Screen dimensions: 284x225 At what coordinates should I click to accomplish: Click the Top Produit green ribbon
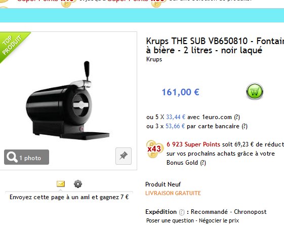[x=12, y=45]
